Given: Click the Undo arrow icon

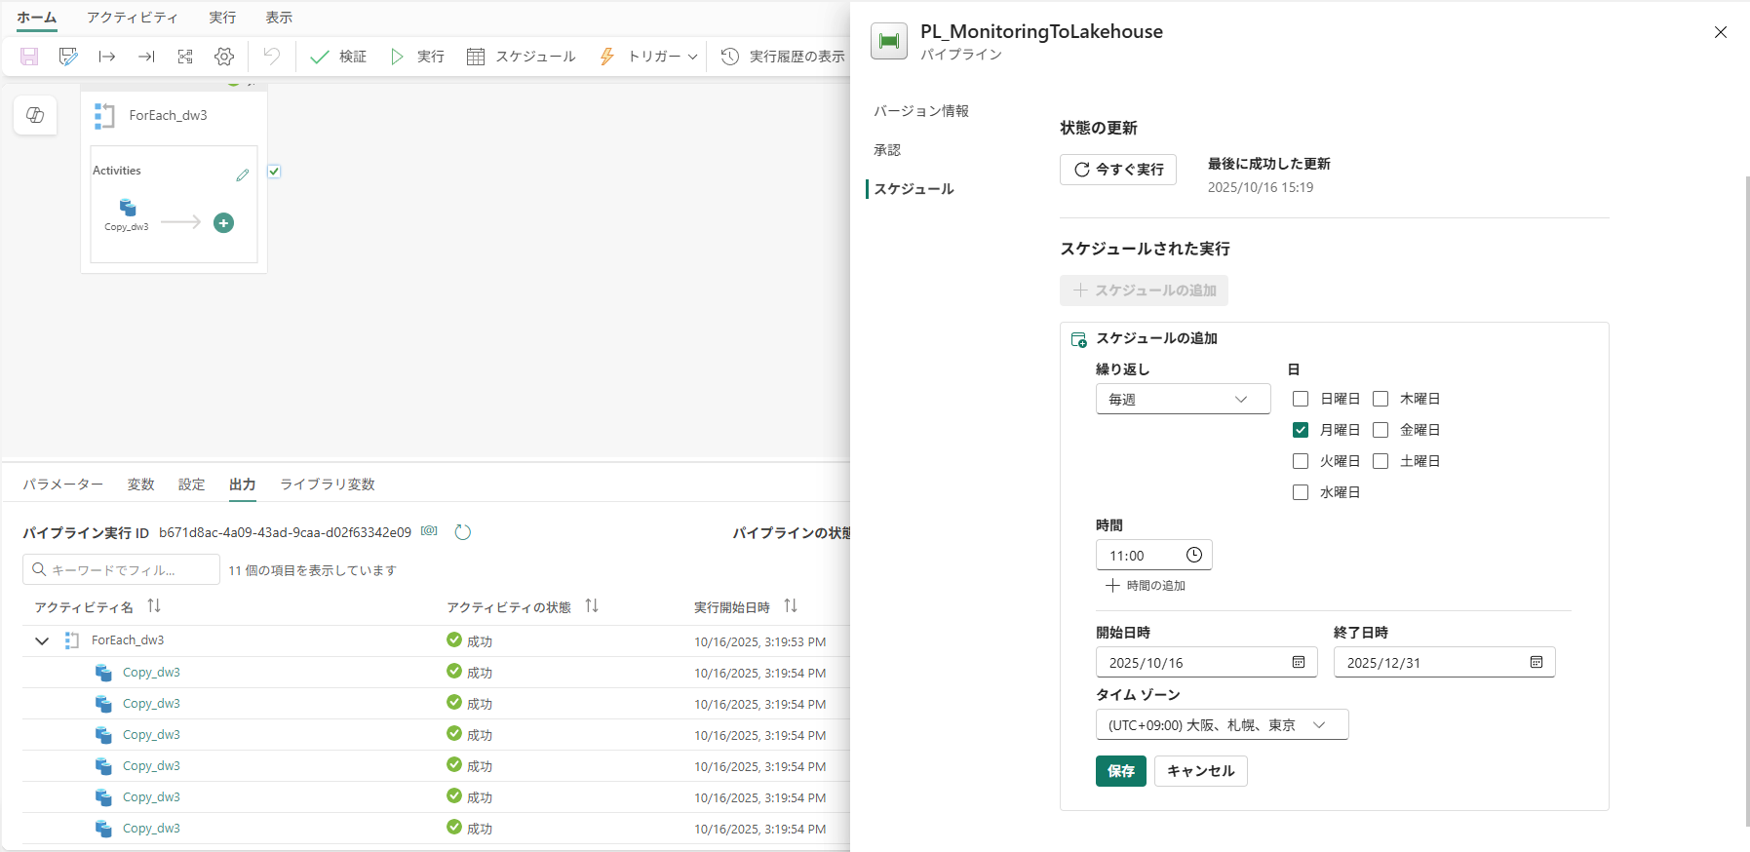Looking at the screenshot, I should 272,57.
